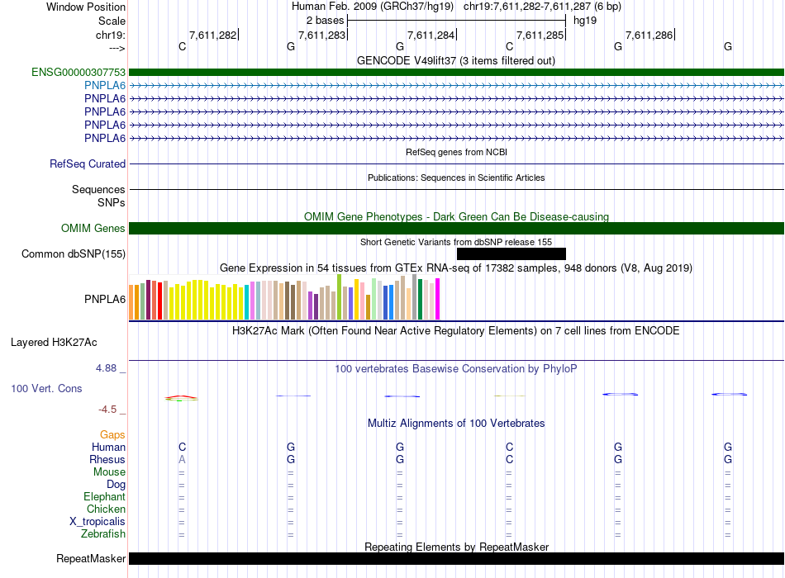This screenshot has height=578, width=785.
Task: Click the 4.88 conservation scale value
Action: click(x=106, y=368)
